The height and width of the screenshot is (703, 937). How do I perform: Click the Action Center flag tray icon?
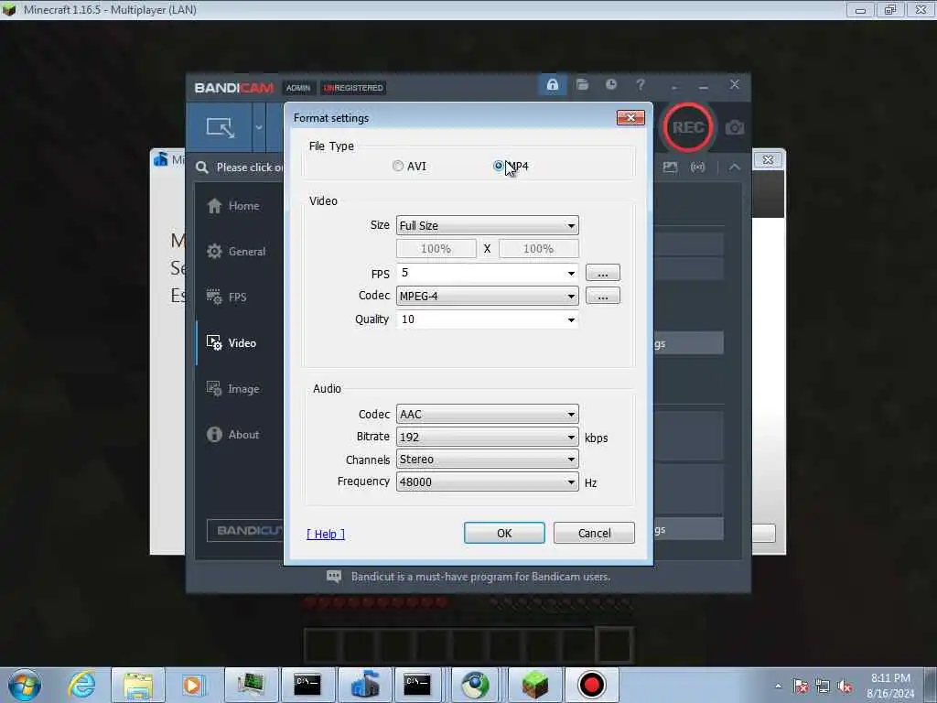[801, 687]
